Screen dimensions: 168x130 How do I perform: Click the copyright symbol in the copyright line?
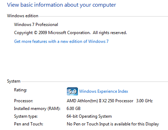pos(35,33)
